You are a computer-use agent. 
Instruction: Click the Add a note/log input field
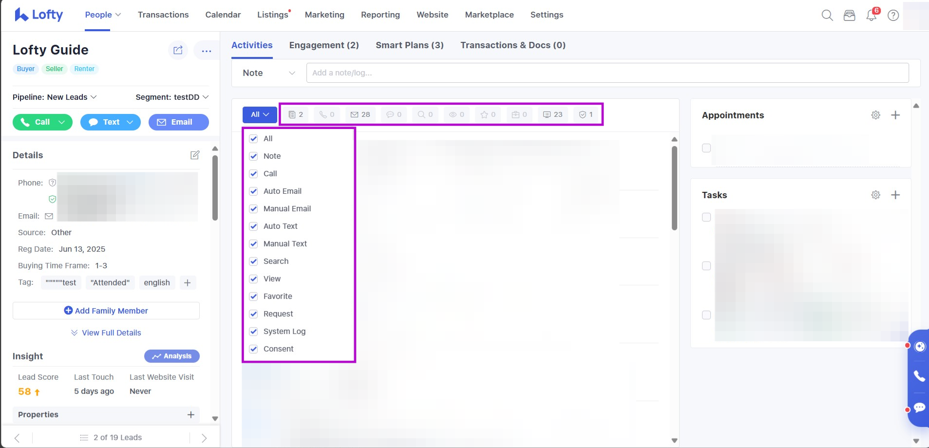click(x=607, y=73)
